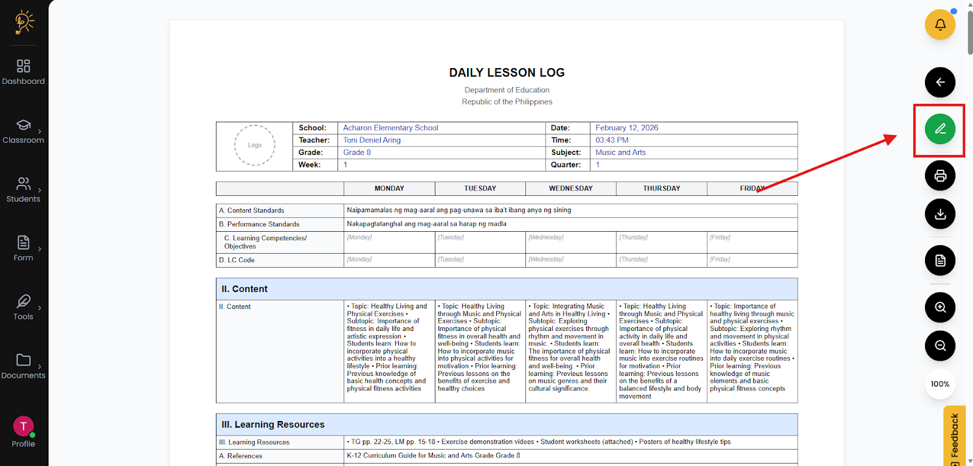The width and height of the screenshot is (973, 466).
Task: Open the Tools sidebar menu
Action: 24,307
